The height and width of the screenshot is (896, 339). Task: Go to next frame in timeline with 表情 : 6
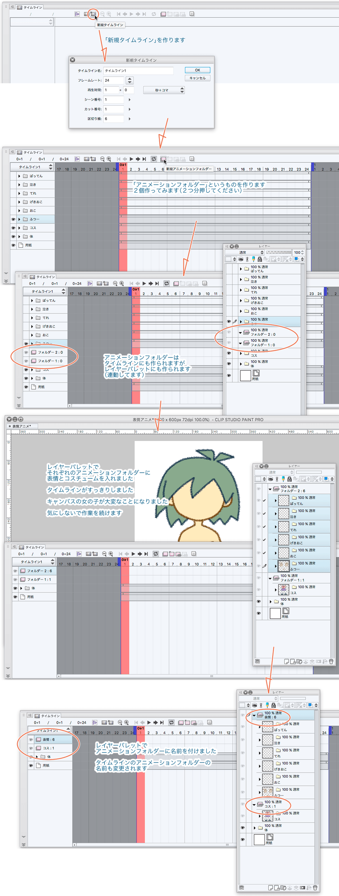[x=155, y=723]
